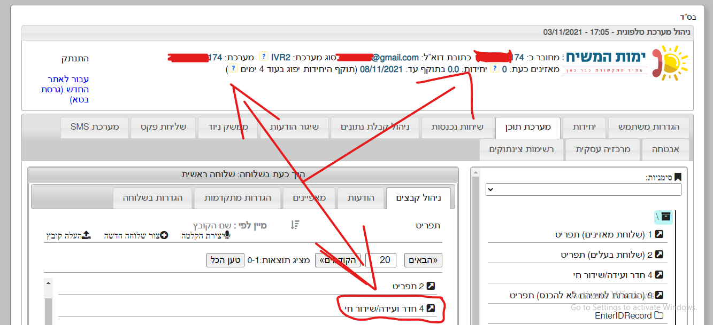
Task: Click create new extension plus icon
Action: click(164, 235)
